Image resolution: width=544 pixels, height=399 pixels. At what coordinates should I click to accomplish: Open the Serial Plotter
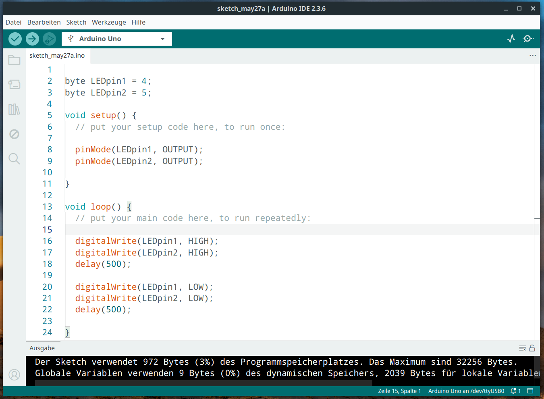coord(511,39)
